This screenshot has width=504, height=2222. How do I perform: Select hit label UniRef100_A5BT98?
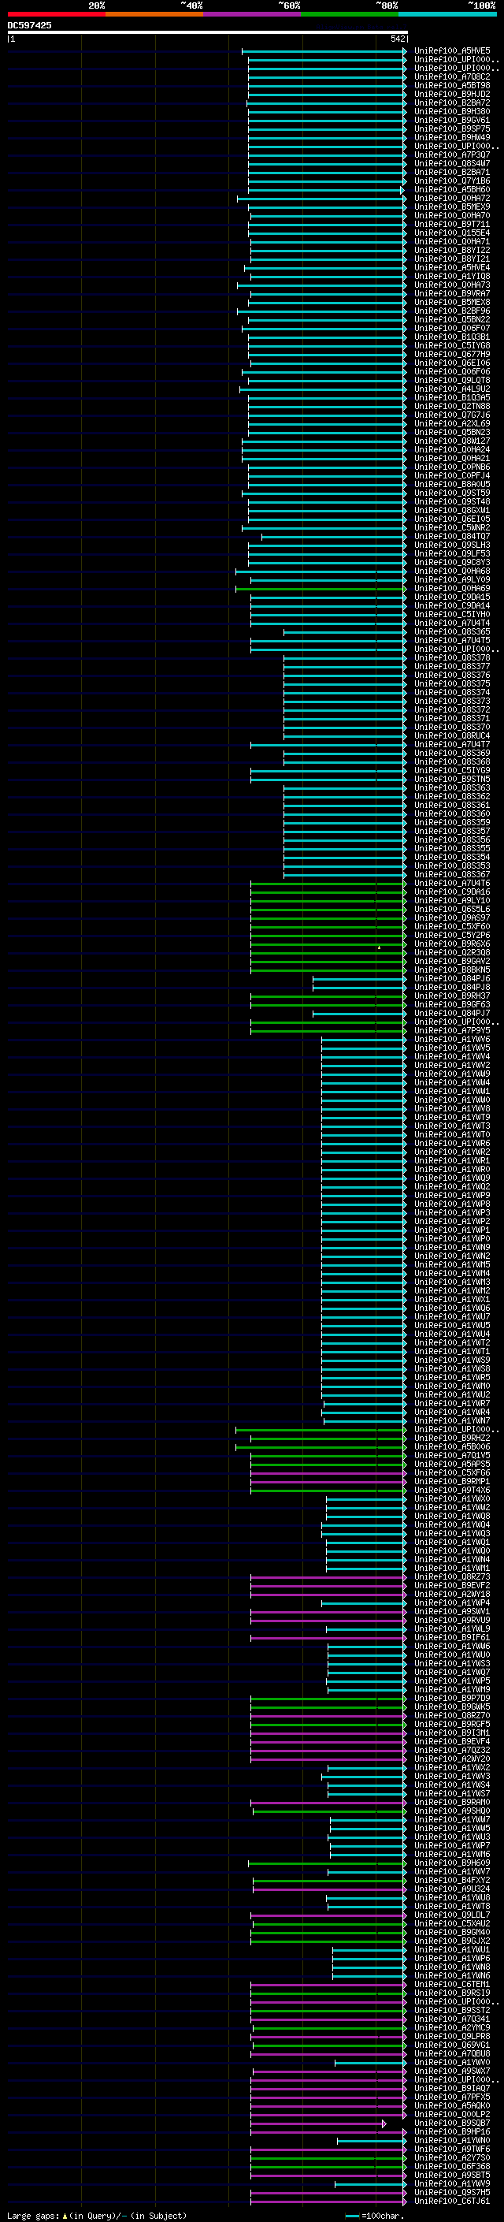pyautogui.click(x=452, y=85)
